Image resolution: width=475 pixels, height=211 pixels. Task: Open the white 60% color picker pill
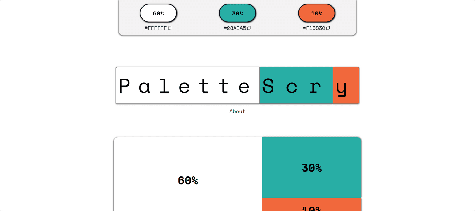tap(158, 13)
